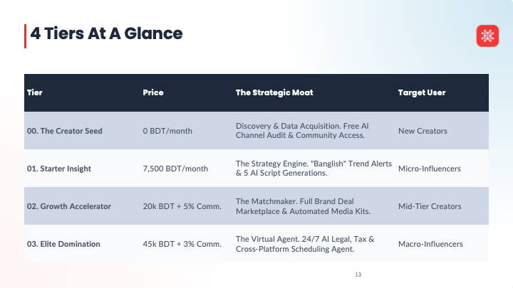Select the "7,500 BDT/month" price cell
This screenshot has height=288, width=513.
[x=175, y=169]
